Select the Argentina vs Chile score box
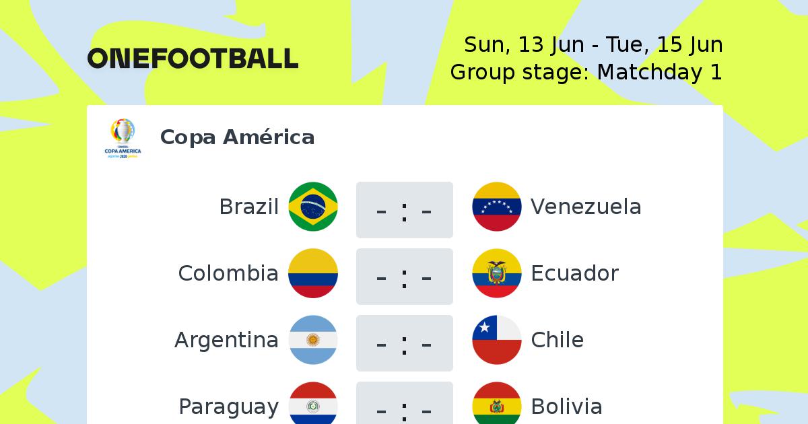Viewport: 808px width, 424px height. point(405,343)
